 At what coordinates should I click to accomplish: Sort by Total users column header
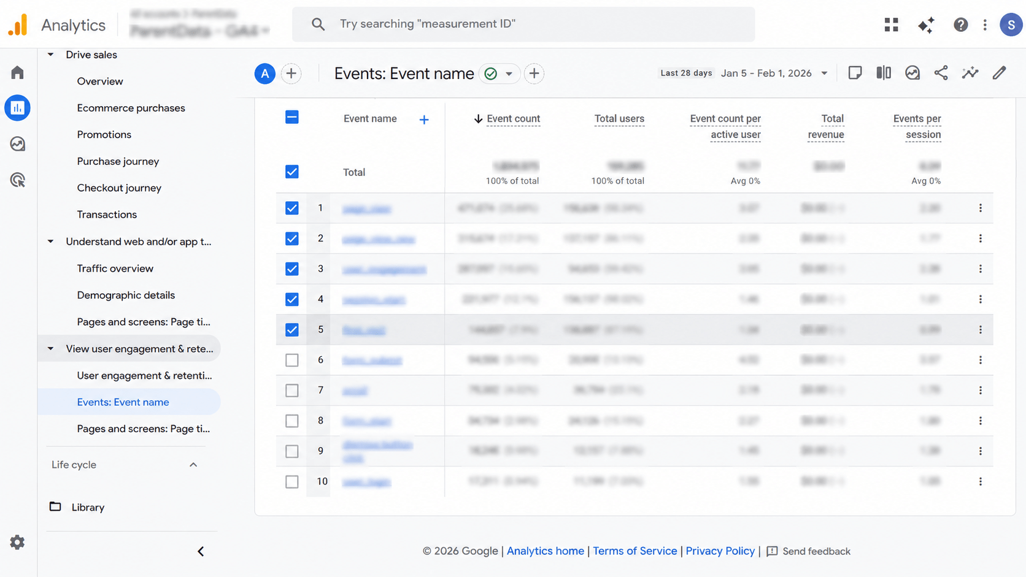pyautogui.click(x=619, y=119)
